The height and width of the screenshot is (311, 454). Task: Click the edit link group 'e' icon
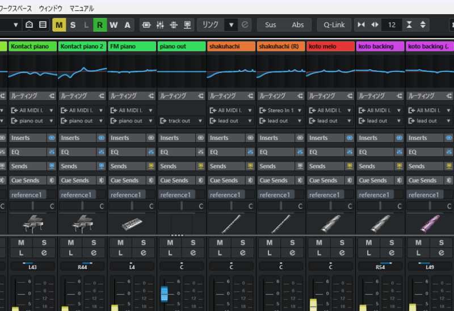click(x=245, y=25)
